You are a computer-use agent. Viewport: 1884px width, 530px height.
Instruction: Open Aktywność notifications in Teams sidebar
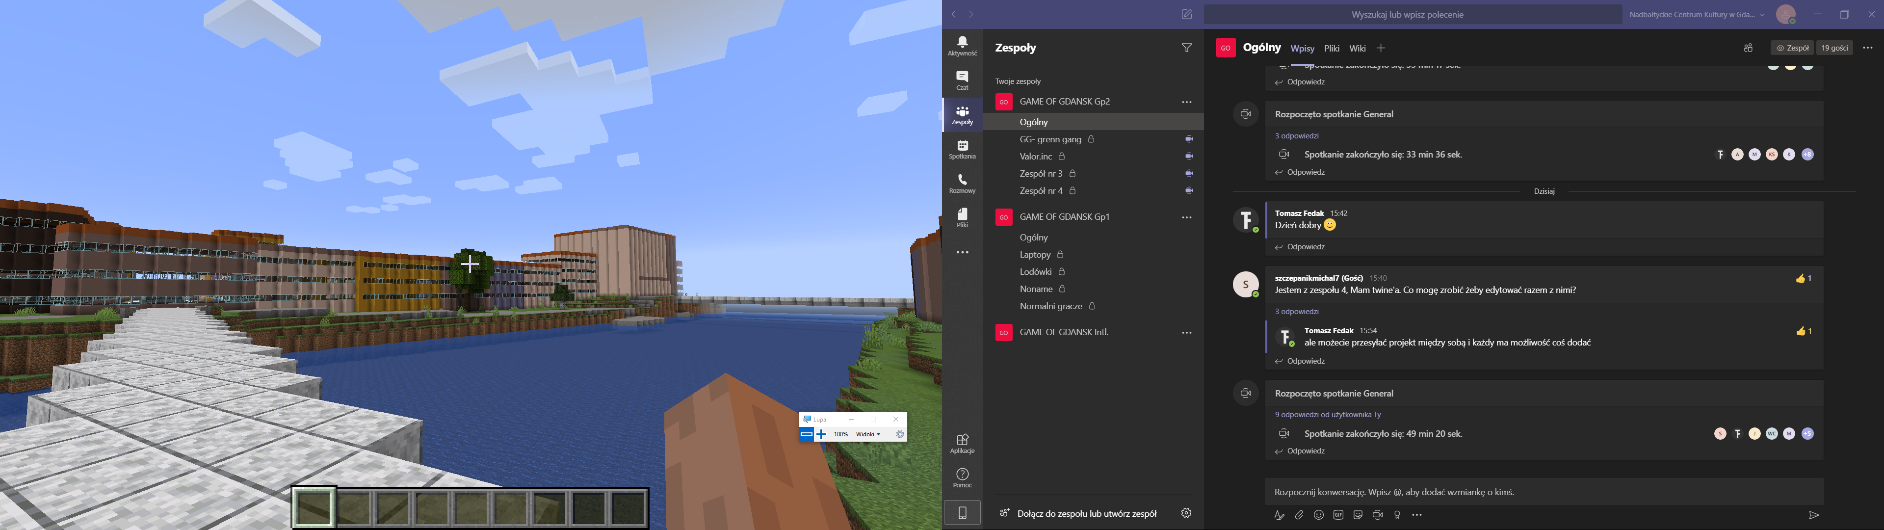(x=963, y=46)
